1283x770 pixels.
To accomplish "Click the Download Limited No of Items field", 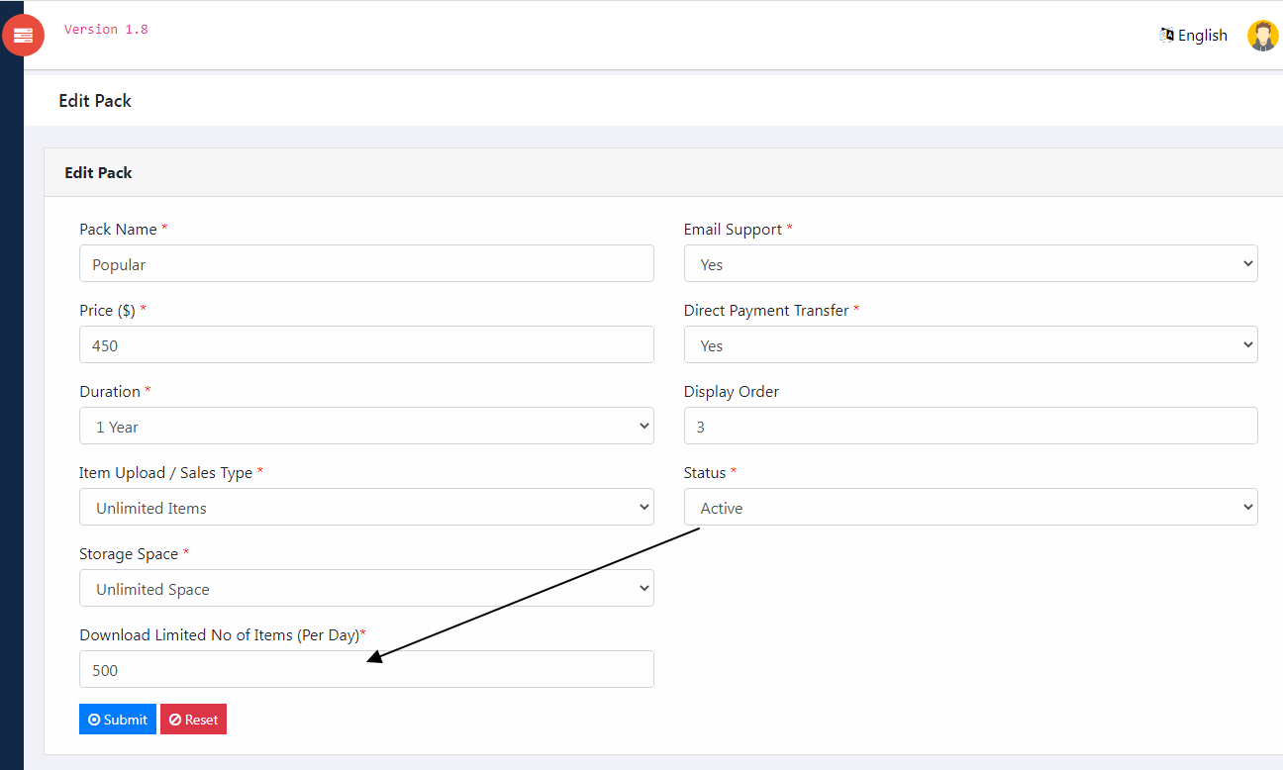I will [x=366, y=669].
